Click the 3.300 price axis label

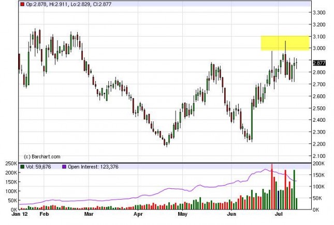tap(319, 12)
